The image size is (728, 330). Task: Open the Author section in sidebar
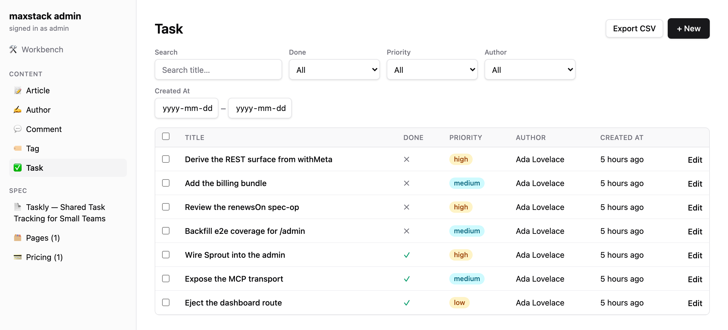click(68, 110)
